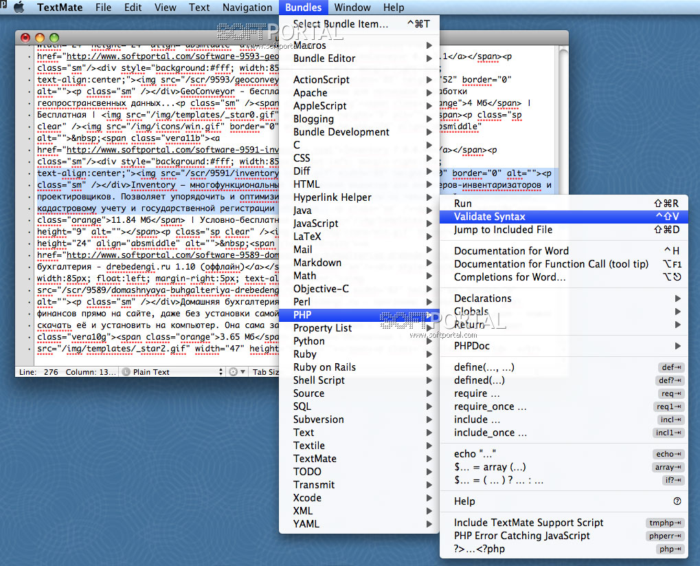Open the Help menu in menu bar
This screenshot has width=700, height=566.
click(394, 8)
